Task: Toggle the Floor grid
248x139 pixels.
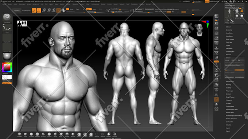Action: pyautogui.click(x=216, y=48)
